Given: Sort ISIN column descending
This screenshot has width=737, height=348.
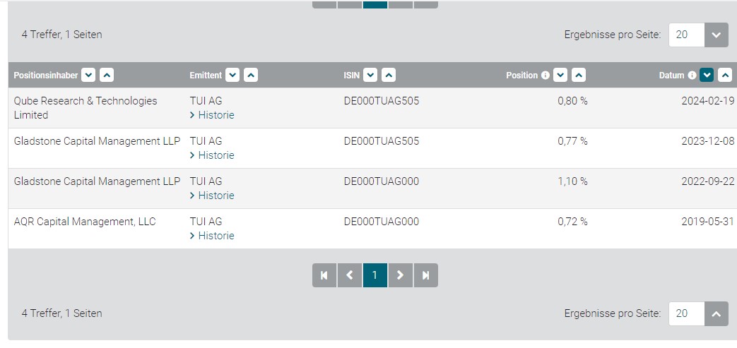Looking at the screenshot, I should [370, 75].
